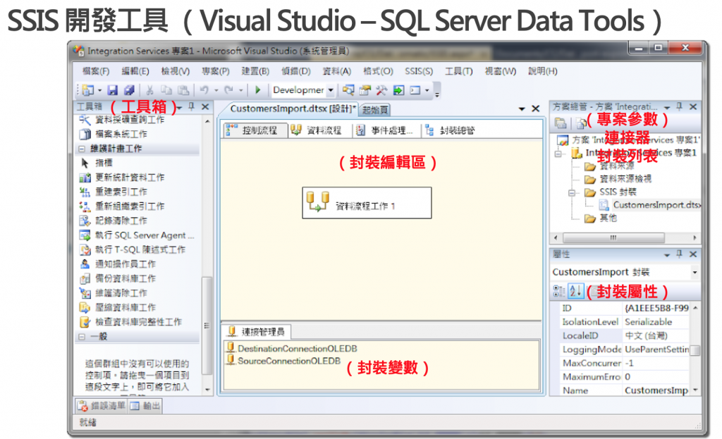Open the 偵錯(D) menu
The width and height of the screenshot is (722, 439).
[296, 71]
